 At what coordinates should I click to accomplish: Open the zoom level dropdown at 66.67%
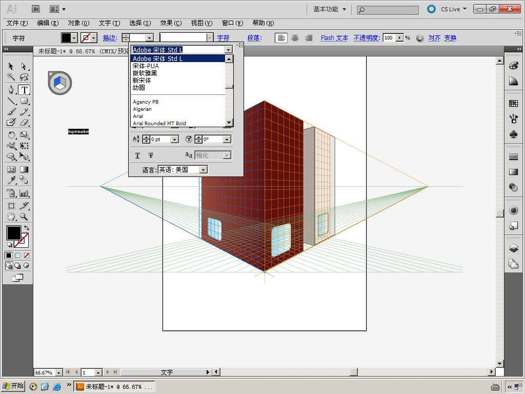pyautogui.click(x=58, y=372)
